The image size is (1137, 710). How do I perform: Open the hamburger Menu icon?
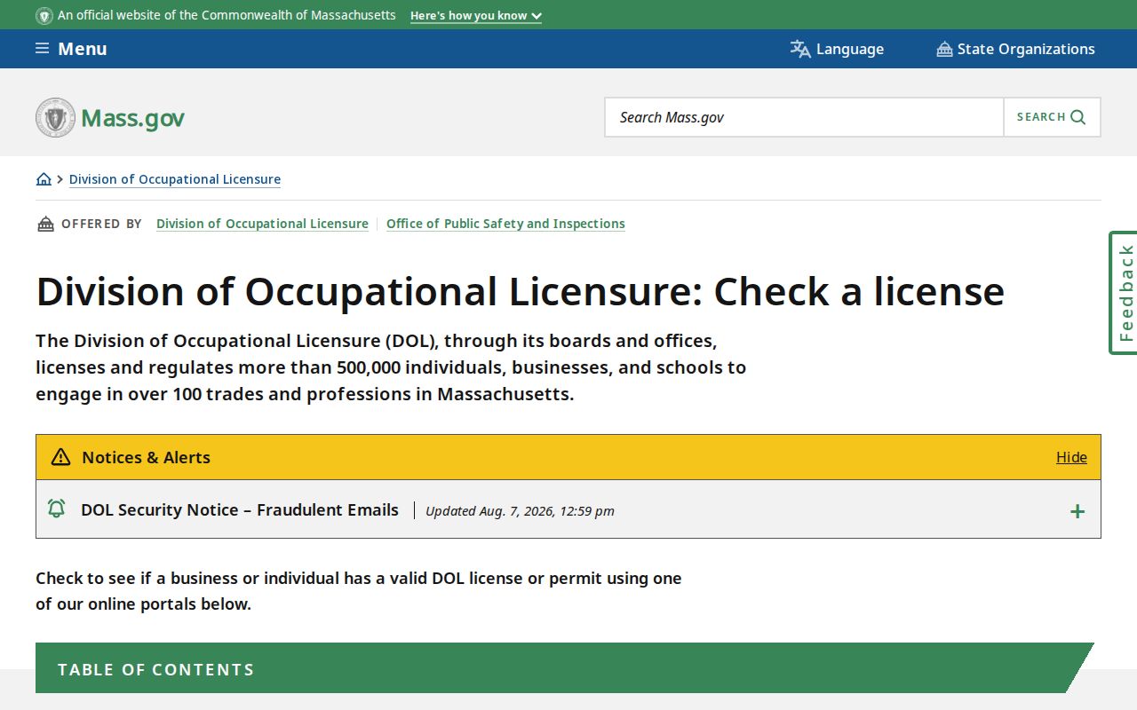(x=42, y=49)
